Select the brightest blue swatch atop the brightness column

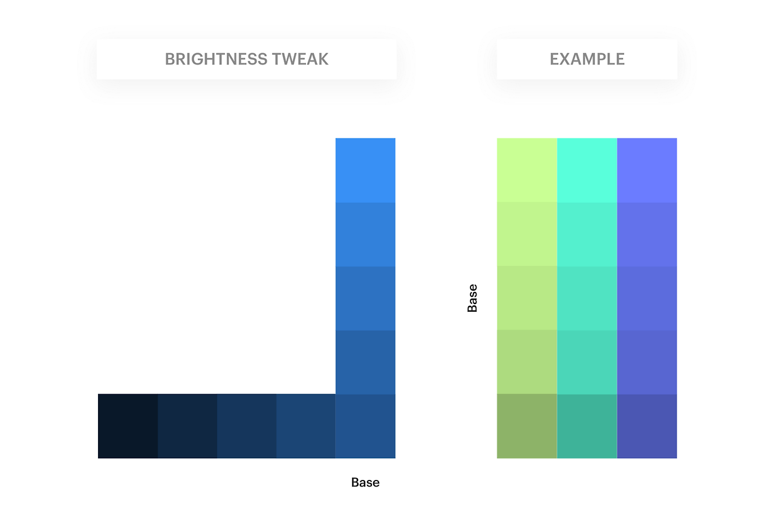tap(365, 170)
